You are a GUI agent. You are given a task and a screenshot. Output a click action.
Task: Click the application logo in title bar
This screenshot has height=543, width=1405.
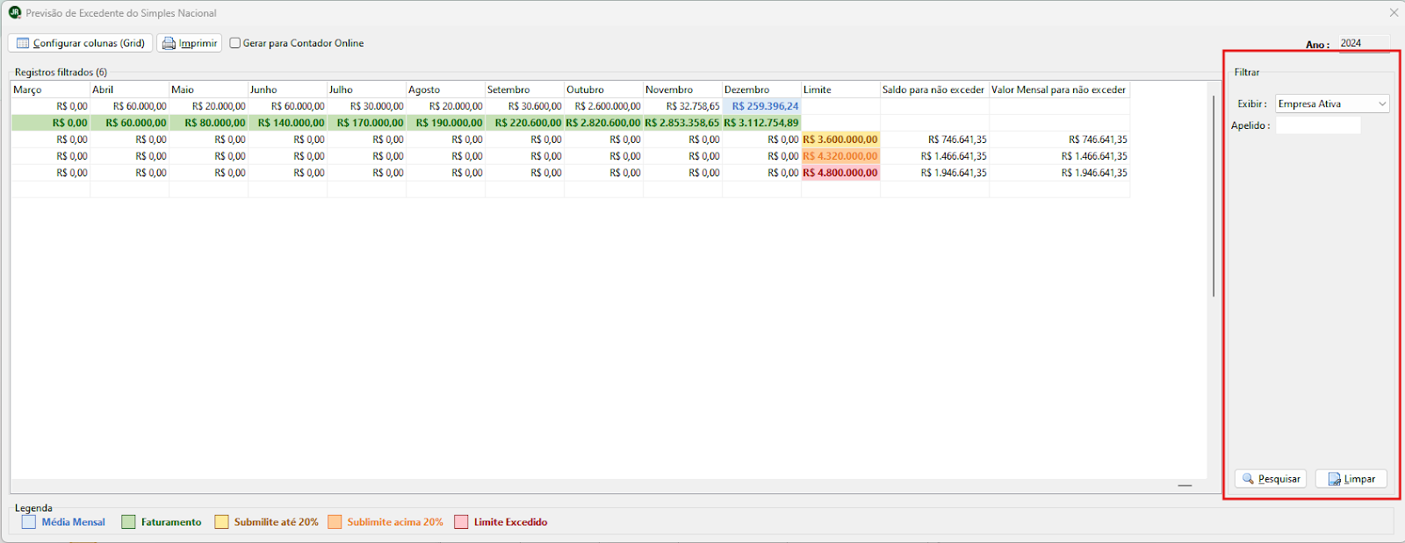[15, 13]
